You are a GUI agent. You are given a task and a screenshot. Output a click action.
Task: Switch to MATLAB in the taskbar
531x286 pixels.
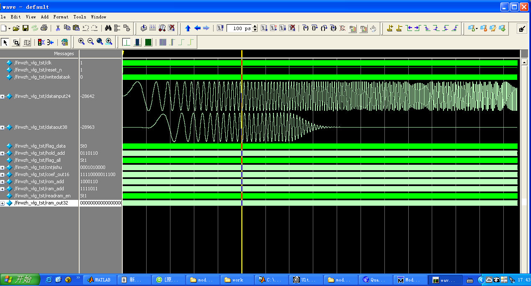coord(100,280)
